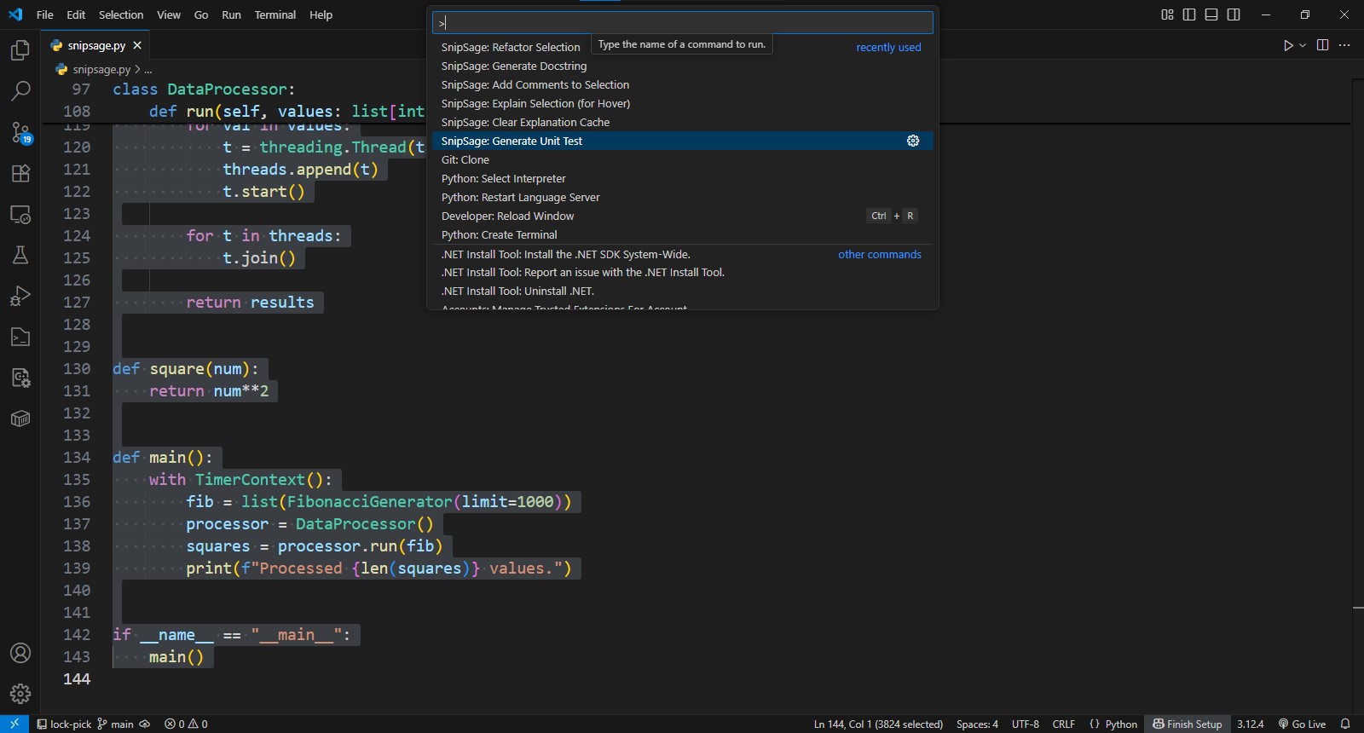Change end of line sequence CRLF
This screenshot has height=733, width=1364.
[x=1064, y=724]
